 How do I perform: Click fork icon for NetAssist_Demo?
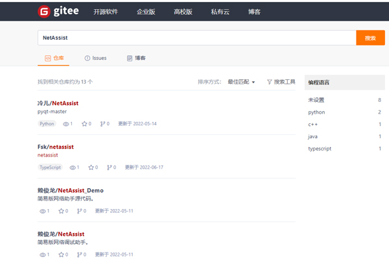click(x=79, y=211)
